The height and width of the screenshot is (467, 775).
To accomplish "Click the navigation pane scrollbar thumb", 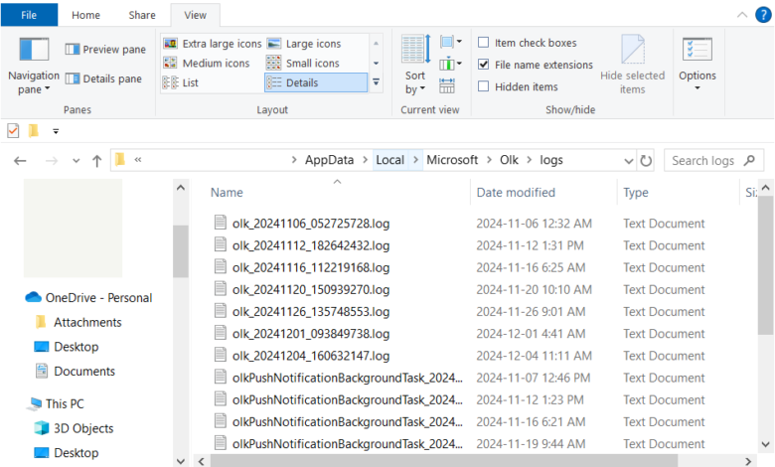I will click(x=181, y=251).
